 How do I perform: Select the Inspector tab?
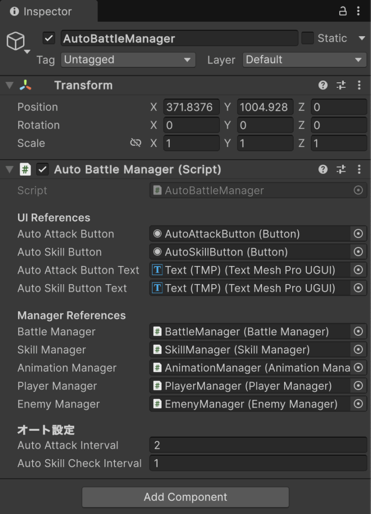tap(41, 12)
